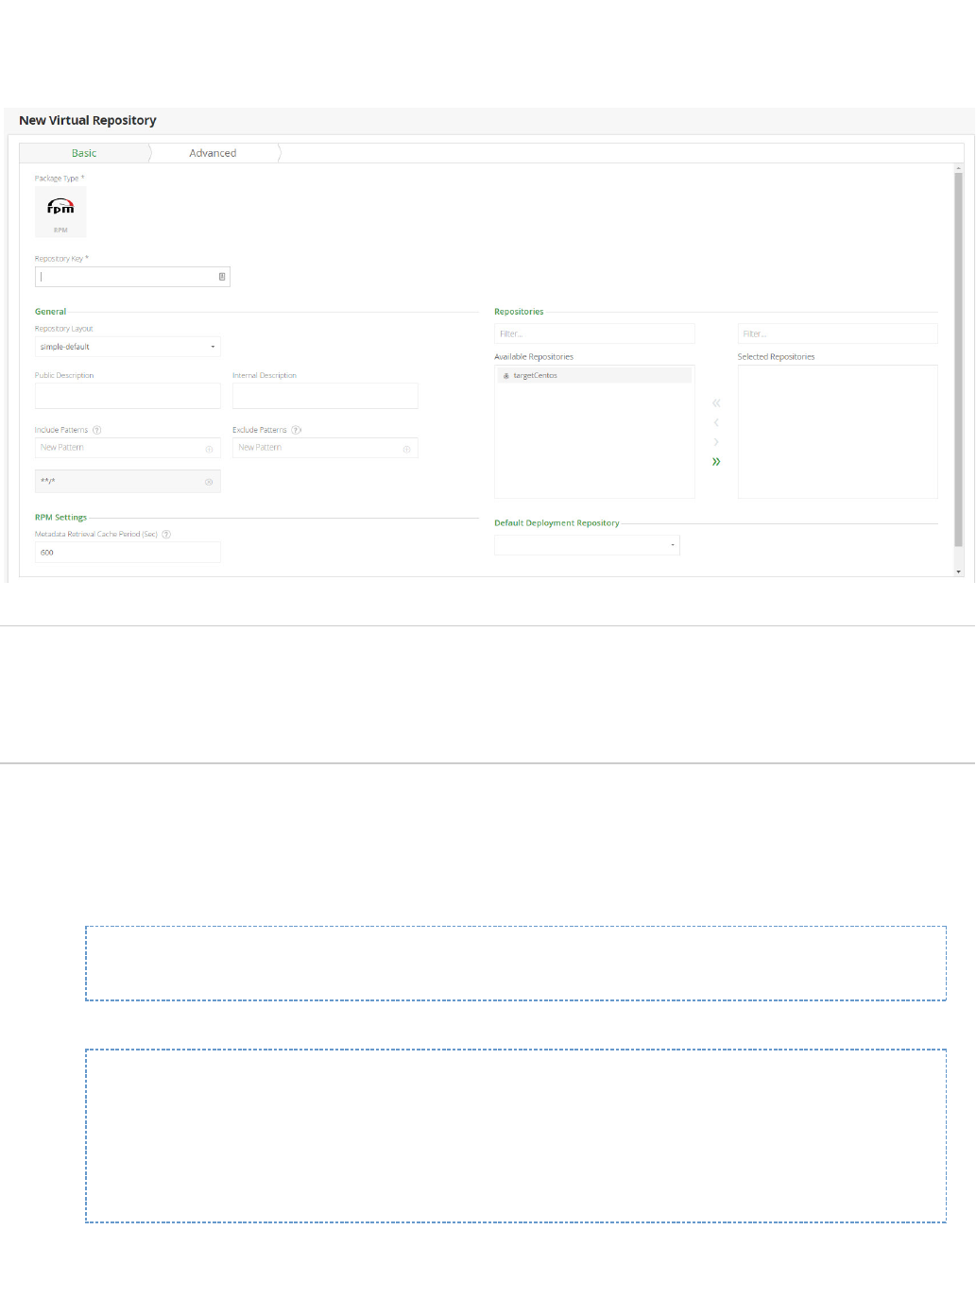Click the form's vertical scrollbar
The width and height of the screenshot is (976, 1315).
(x=958, y=359)
